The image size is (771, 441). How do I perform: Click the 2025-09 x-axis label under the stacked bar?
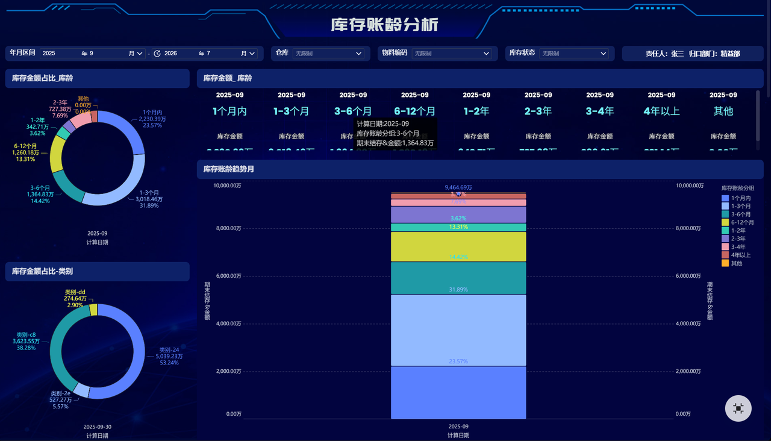(458, 427)
